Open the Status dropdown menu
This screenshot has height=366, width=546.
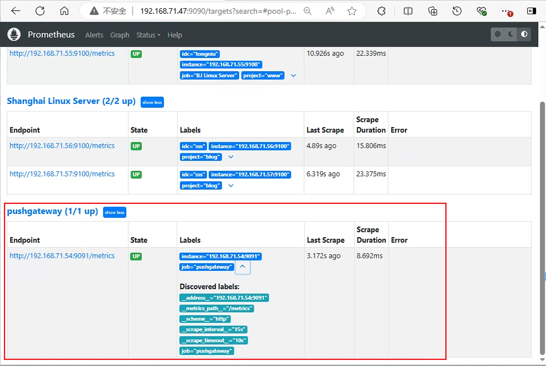pyautogui.click(x=148, y=35)
